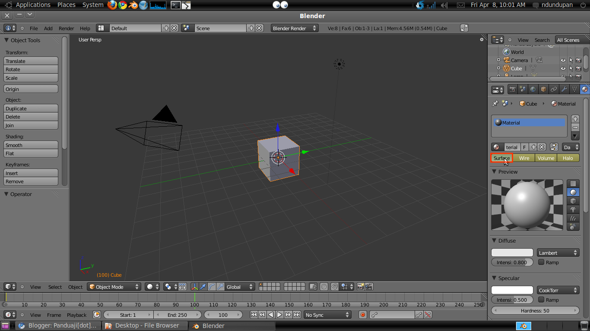
Task: Select Flat plane preview type
Action: pos(573,184)
